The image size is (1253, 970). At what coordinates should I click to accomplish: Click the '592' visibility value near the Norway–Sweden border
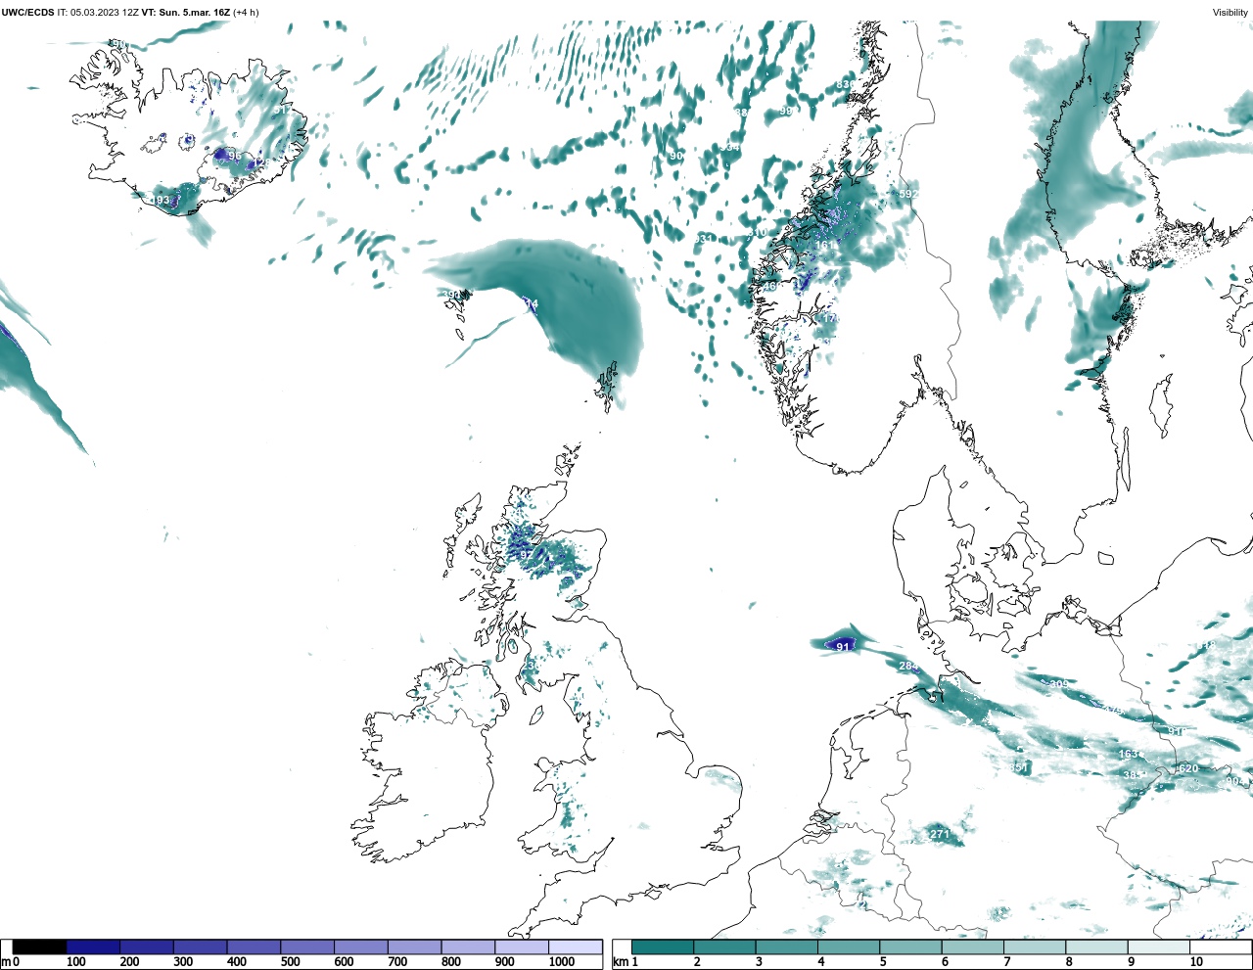[908, 194]
